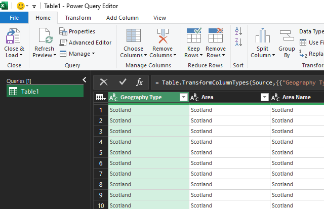Screen dimensions: 324x209
Task: Click Area cell in row 7
Action: [229, 174]
